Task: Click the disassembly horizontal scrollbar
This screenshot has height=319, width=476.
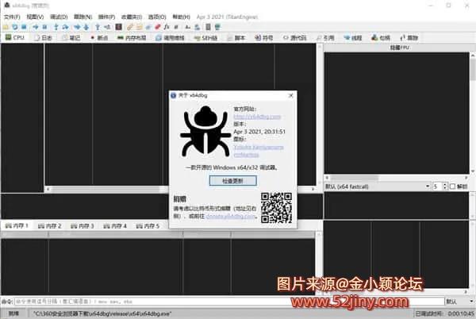Action: pos(180,189)
